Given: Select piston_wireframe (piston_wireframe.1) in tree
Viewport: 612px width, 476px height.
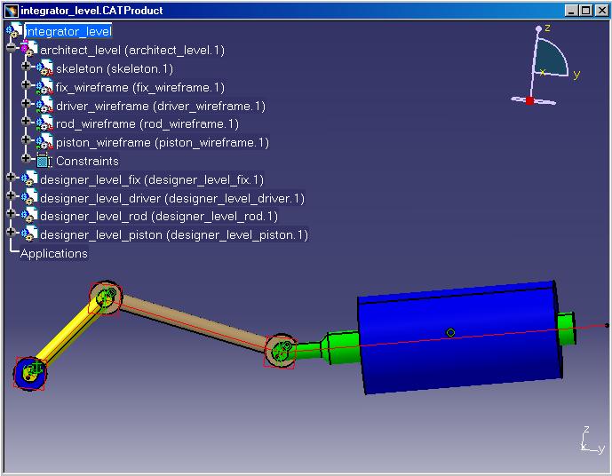Looking at the screenshot, I should (x=162, y=143).
